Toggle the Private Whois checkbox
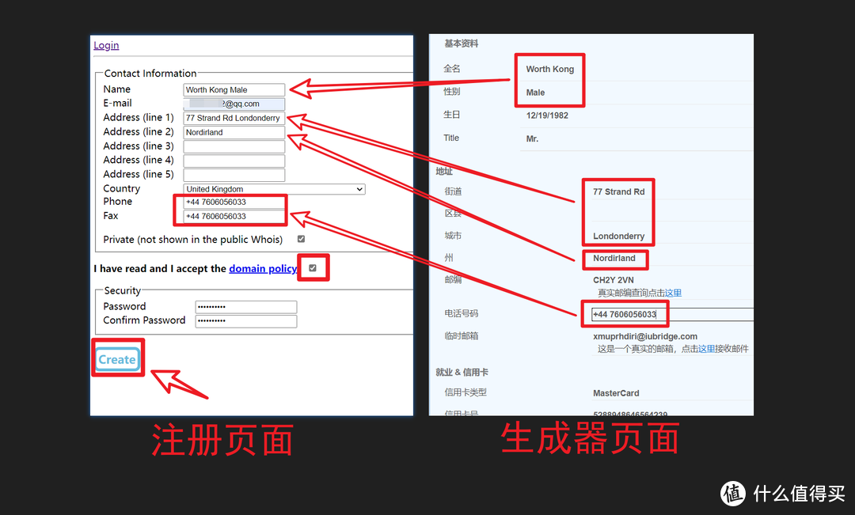The image size is (855, 515). [x=301, y=239]
